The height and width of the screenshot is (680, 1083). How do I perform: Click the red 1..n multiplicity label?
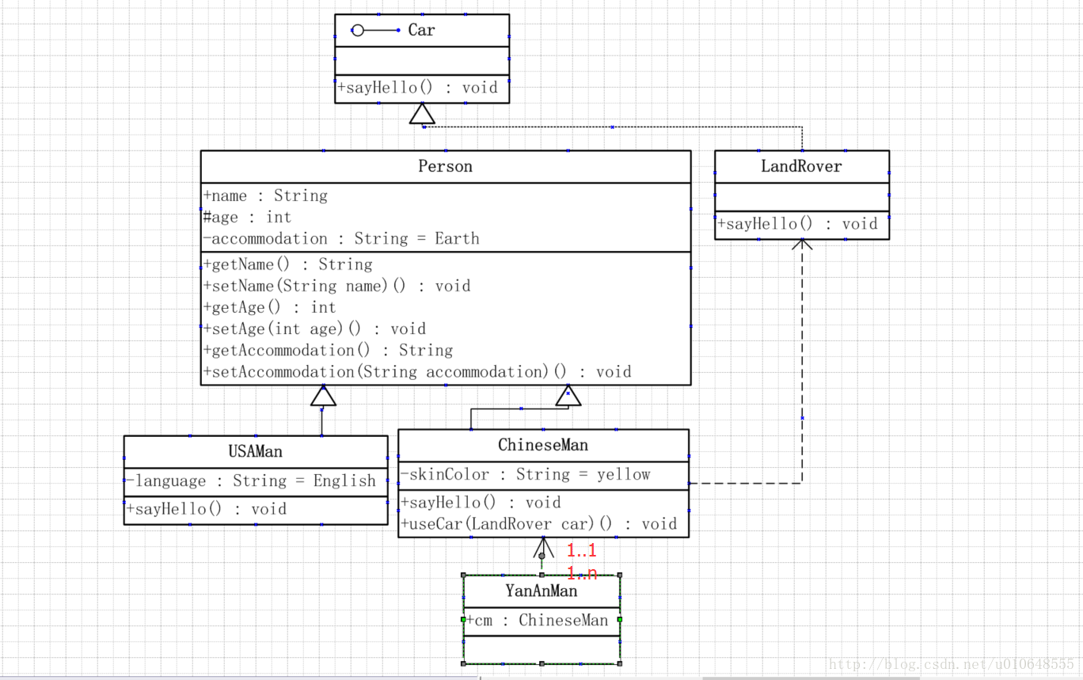(581, 573)
